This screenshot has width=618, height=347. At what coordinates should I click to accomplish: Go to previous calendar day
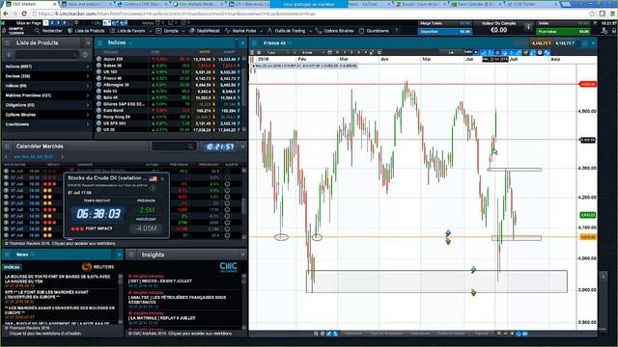(6, 156)
